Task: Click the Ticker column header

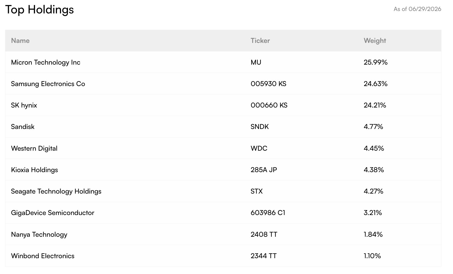Action: [260, 40]
